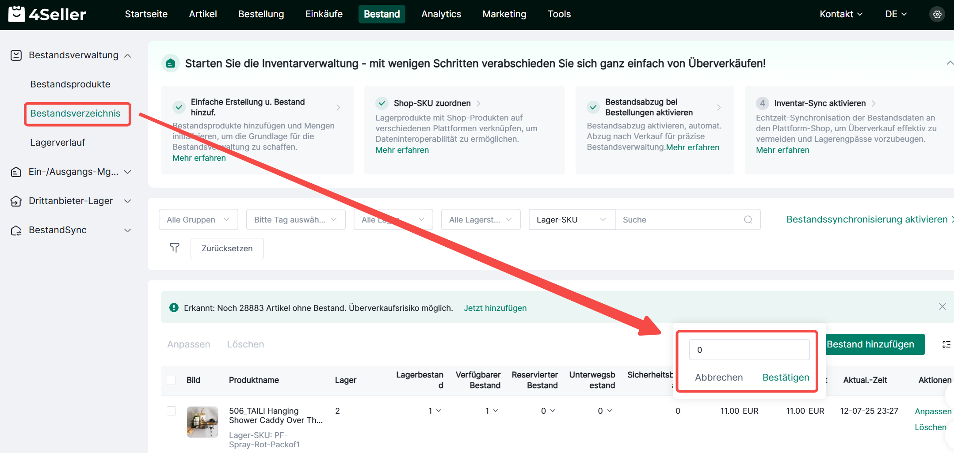Image resolution: width=954 pixels, height=453 pixels.
Task: Open the Shower Caddy product thumbnail
Action: click(202, 422)
